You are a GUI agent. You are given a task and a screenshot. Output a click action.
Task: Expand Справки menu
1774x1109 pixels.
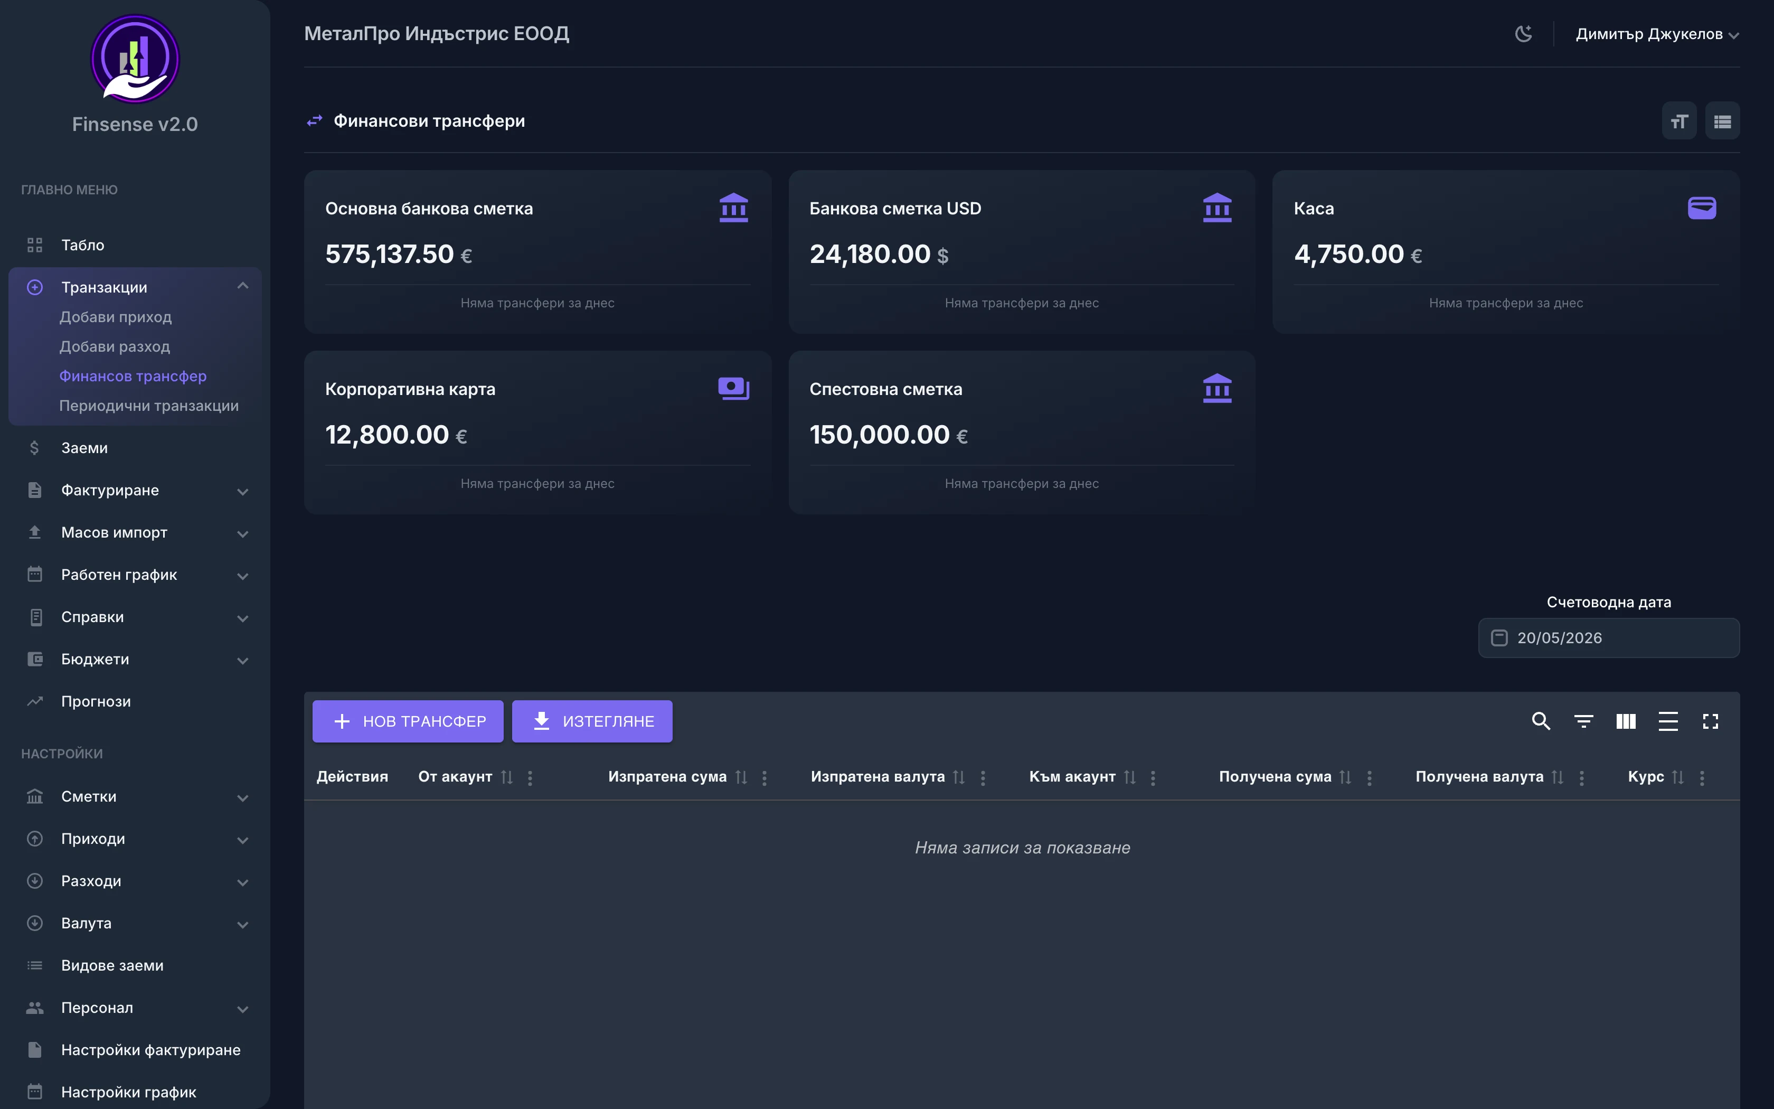click(x=135, y=617)
